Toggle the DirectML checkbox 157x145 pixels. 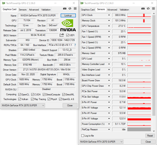coord(64,94)
